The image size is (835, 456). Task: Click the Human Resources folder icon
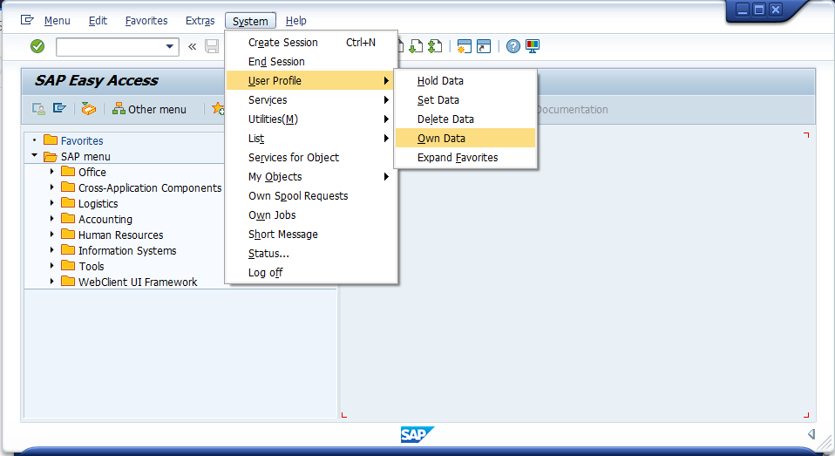pos(68,235)
